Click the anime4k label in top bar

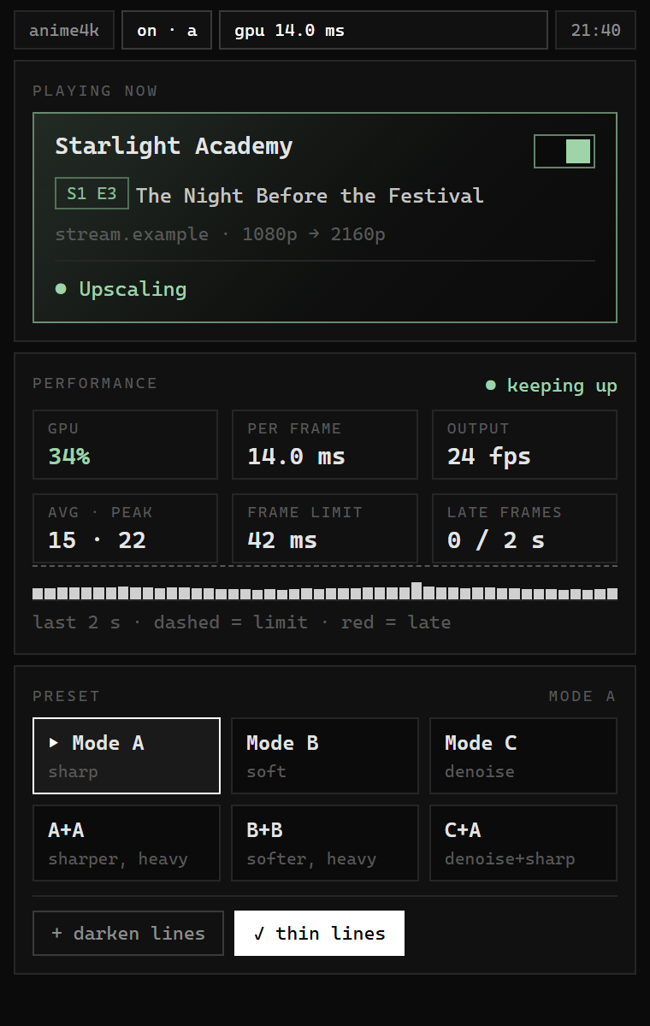click(x=64, y=30)
